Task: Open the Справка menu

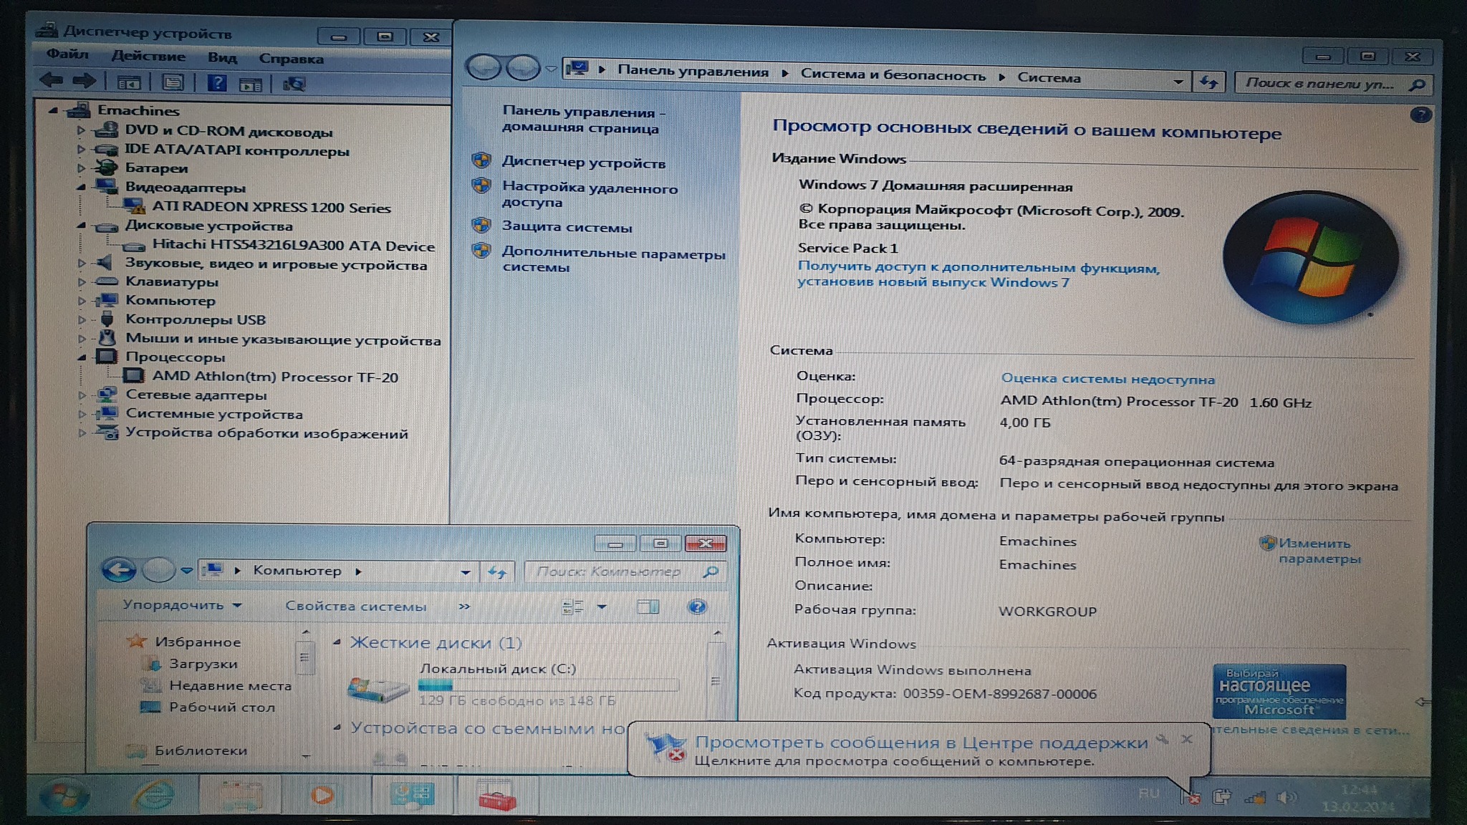Action: [x=291, y=59]
